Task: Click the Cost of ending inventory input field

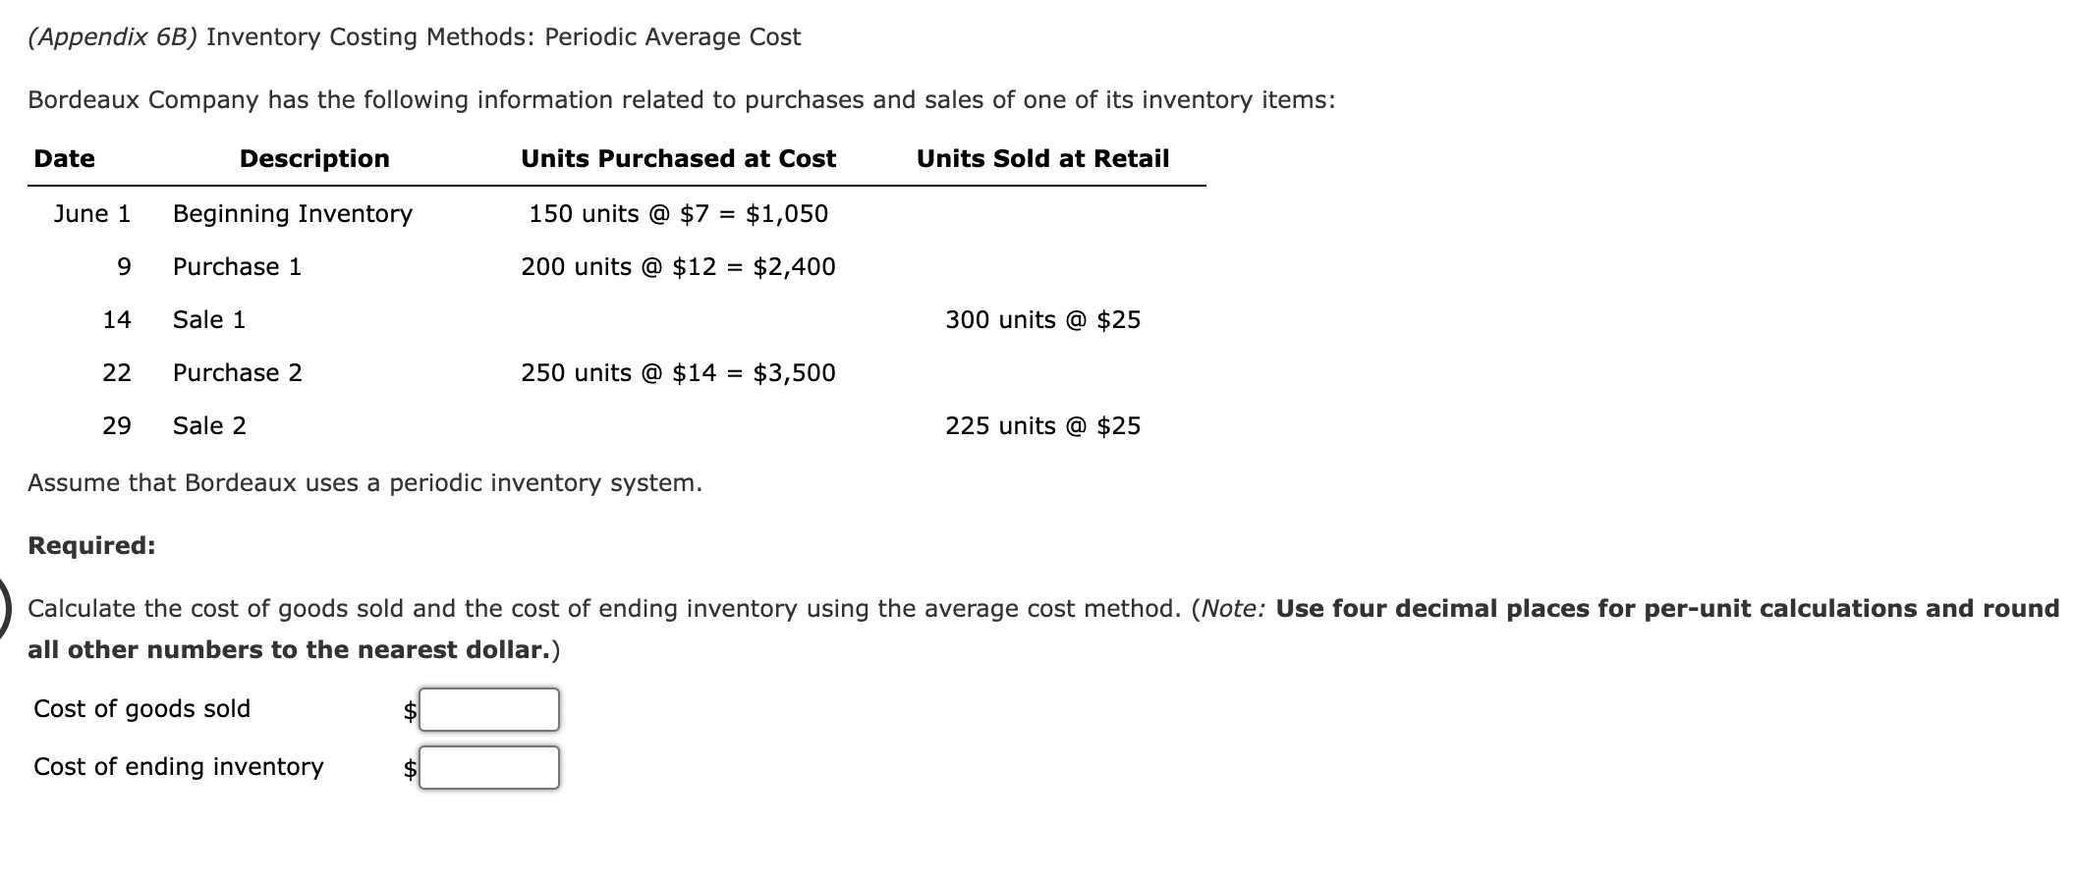Action: pyautogui.click(x=488, y=768)
